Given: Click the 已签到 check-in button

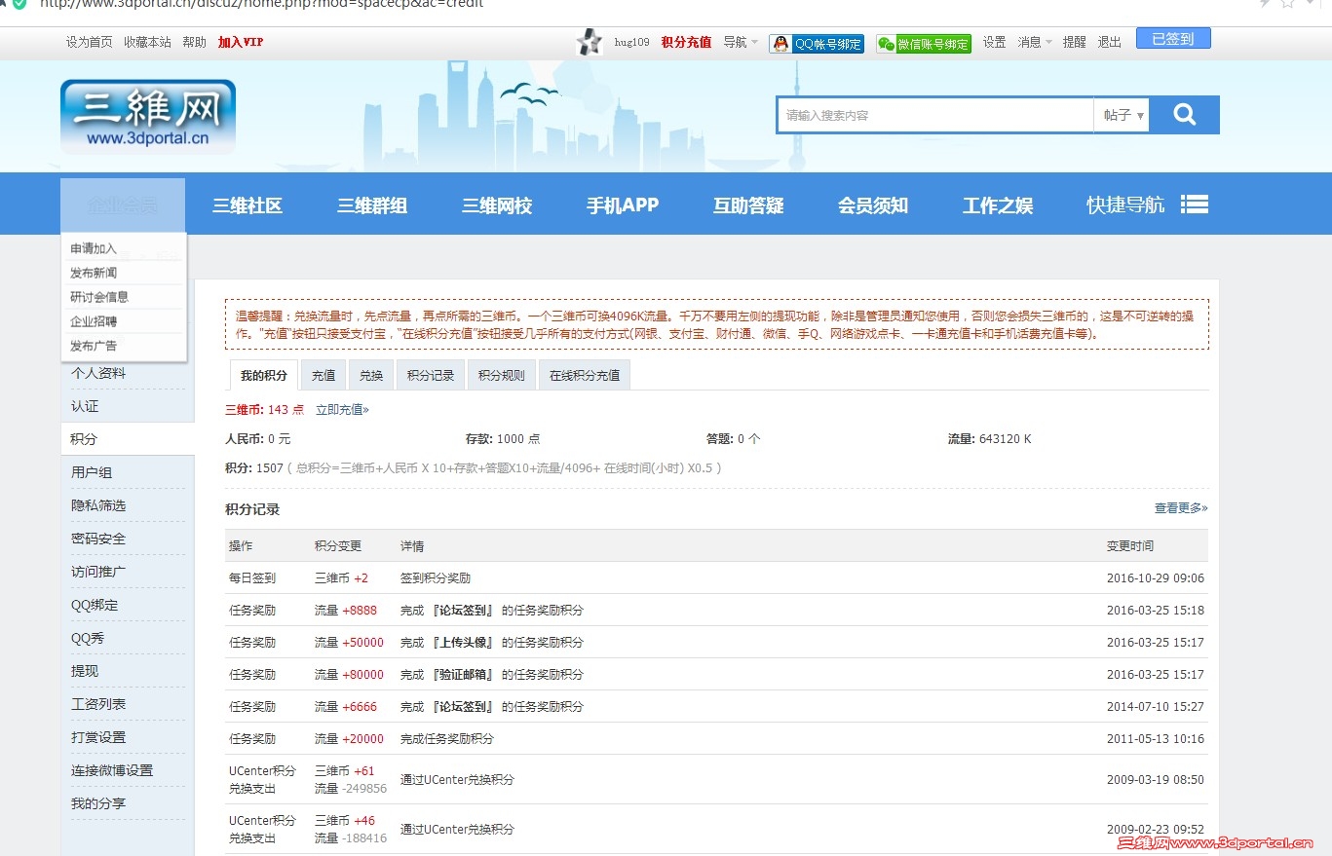Looking at the screenshot, I should click(x=1173, y=39).
